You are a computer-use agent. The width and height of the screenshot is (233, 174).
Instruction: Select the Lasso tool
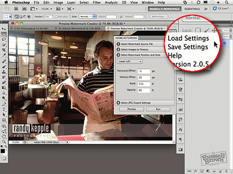click(4, 40)
